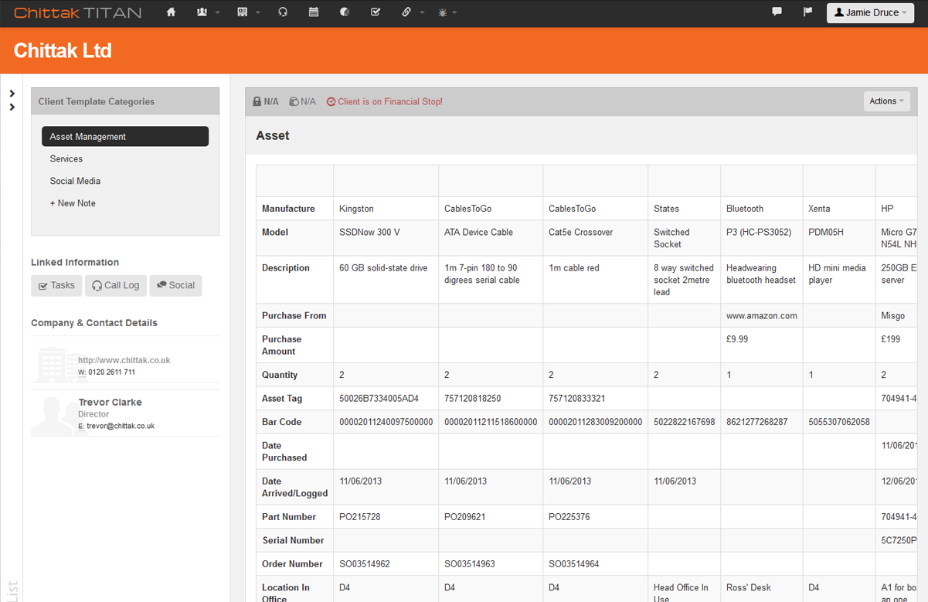The image size is (928, 602).
Task: Open Trevor Clarke contact name
Action: coord(110,402)
